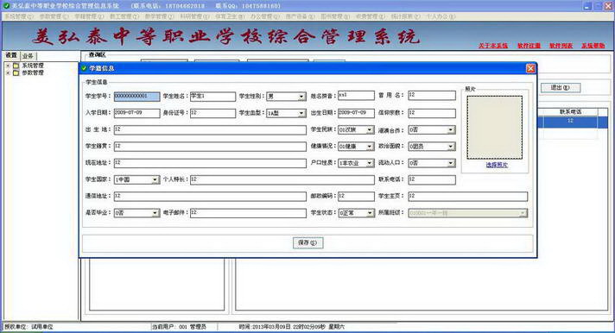The width and height of the screenshot is (615, 333).
Task: Open the 软件列表 link
Action: 561,46
